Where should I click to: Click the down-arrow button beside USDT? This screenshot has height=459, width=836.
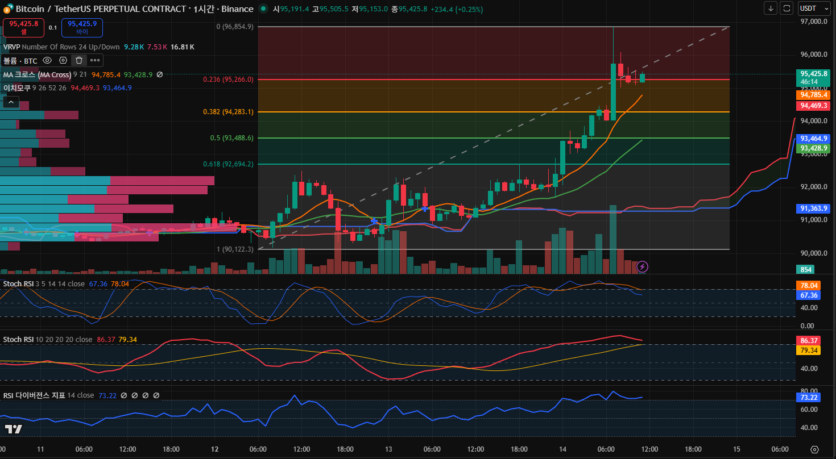(x=771, y=9)
